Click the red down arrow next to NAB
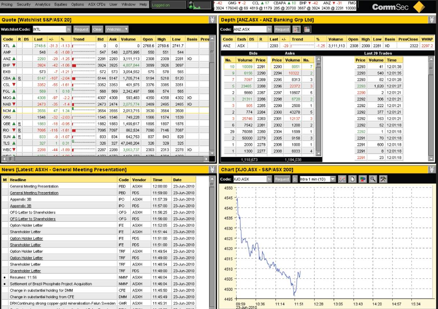This screenshot has width=438, height=309. [14, 104]
